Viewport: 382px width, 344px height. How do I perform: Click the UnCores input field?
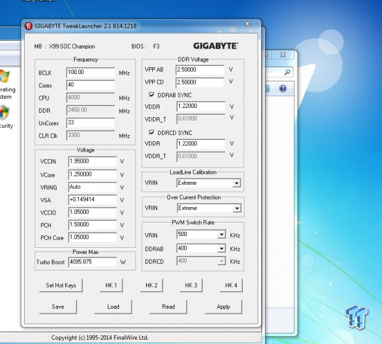91,123
